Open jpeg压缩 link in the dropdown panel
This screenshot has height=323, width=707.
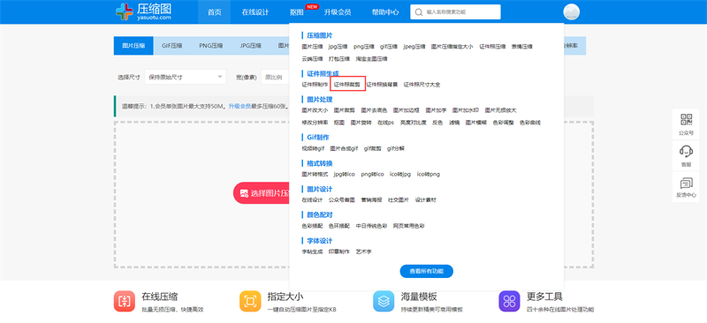[x=414, y=47]
